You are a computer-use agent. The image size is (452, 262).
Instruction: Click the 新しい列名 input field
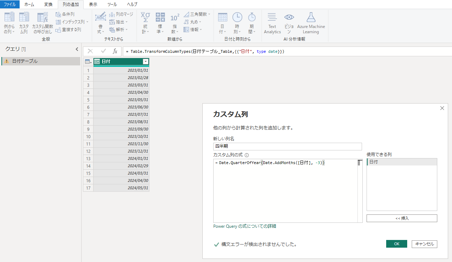[287, 147]
